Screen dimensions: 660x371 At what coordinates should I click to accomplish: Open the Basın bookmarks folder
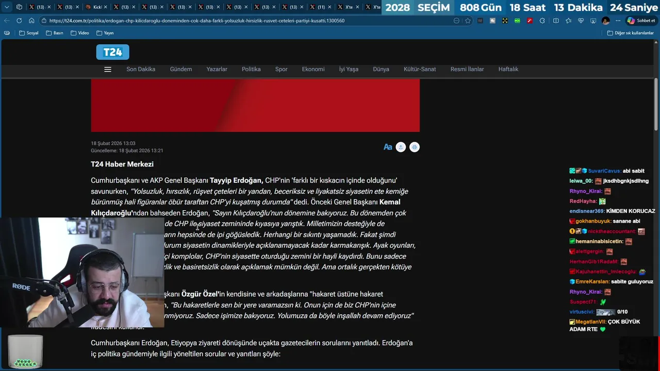(x=55, y=33)
